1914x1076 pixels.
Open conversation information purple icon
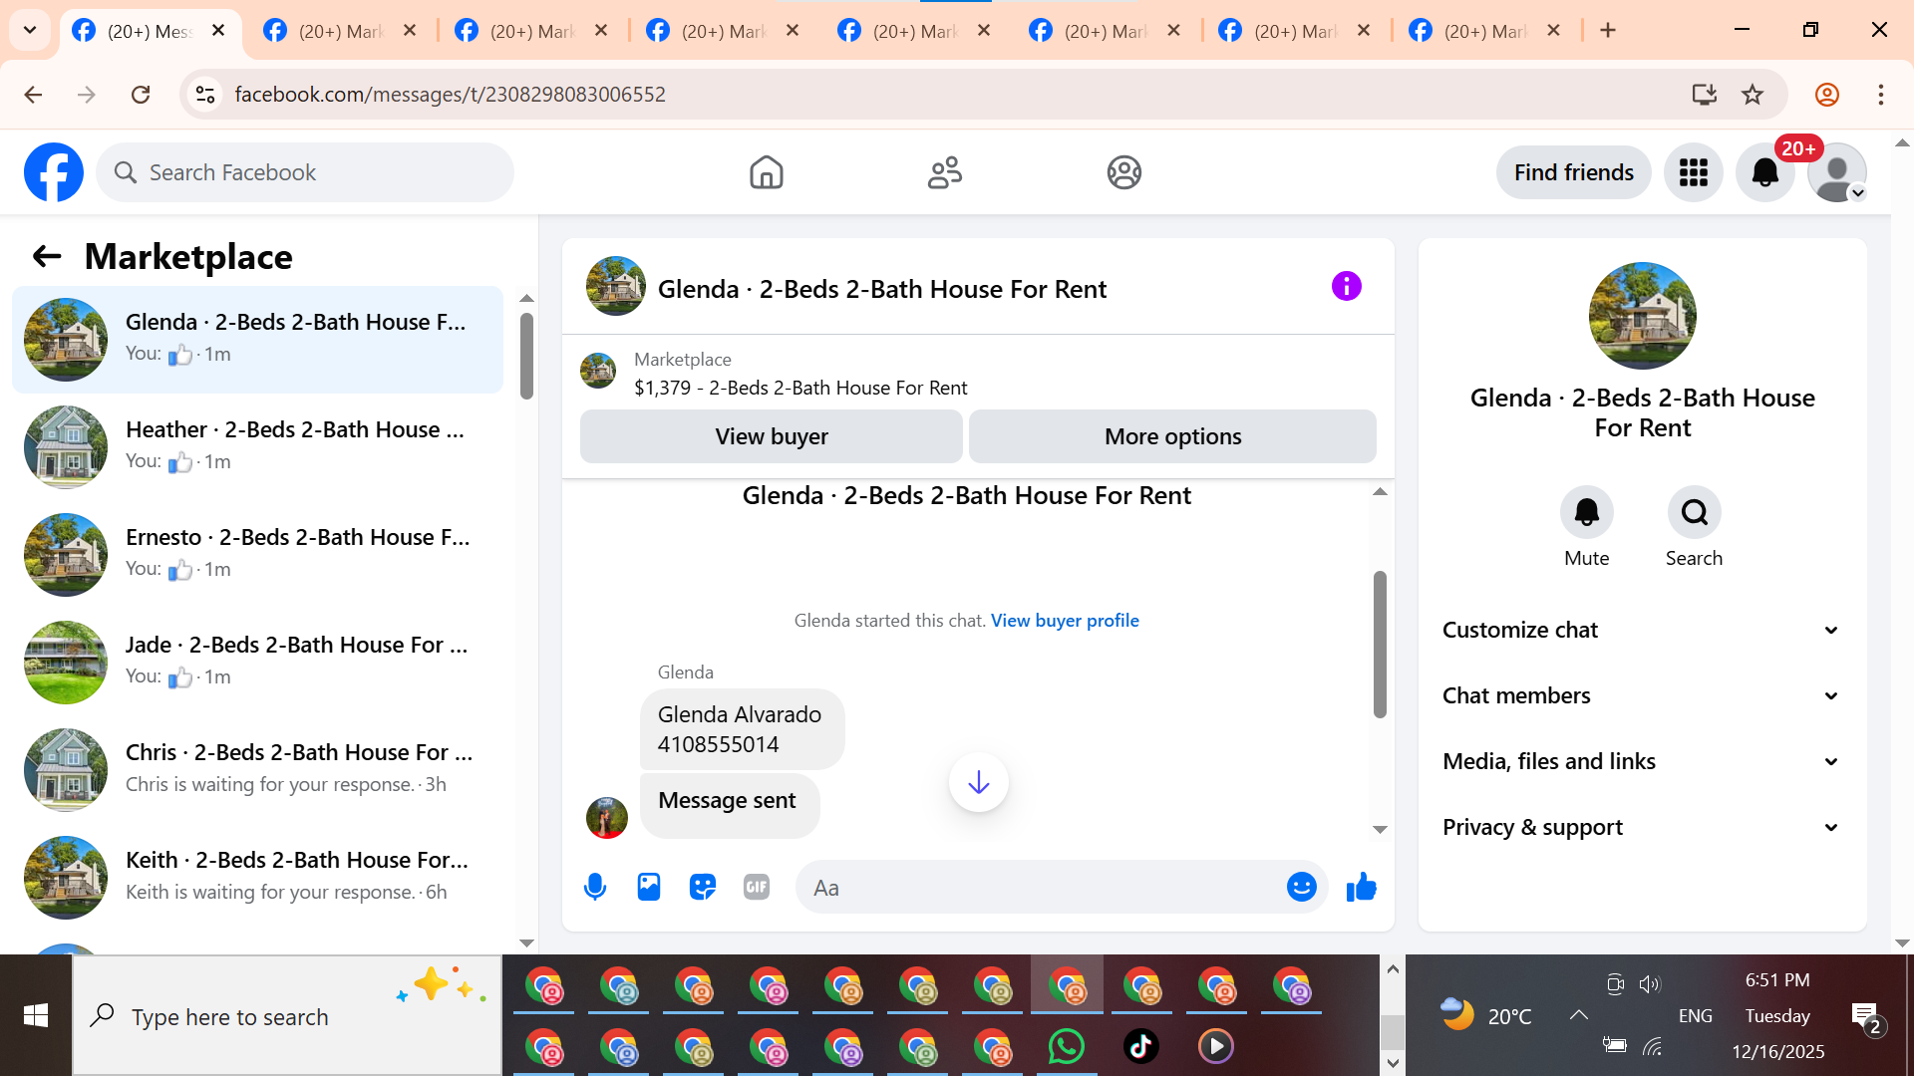click(1346, 287)
